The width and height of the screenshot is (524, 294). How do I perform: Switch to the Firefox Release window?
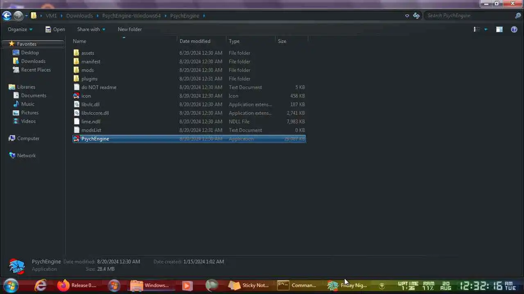click(78, 285)
